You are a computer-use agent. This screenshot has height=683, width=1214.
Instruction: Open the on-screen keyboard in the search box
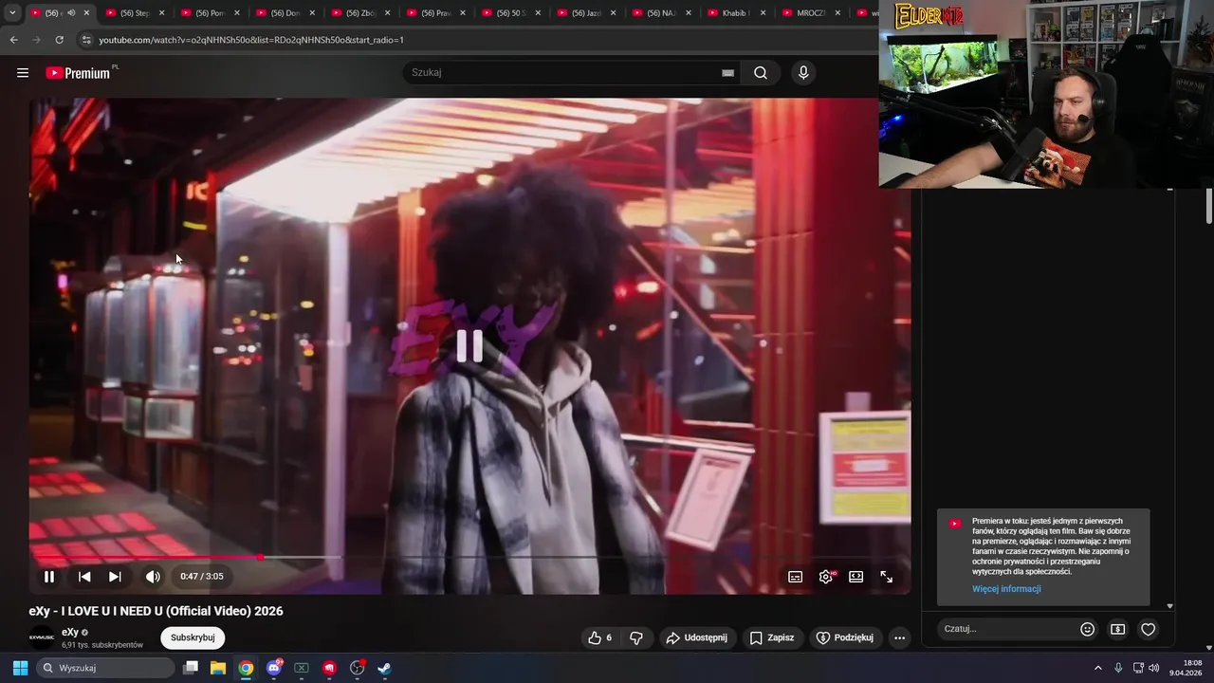(727, 73)
